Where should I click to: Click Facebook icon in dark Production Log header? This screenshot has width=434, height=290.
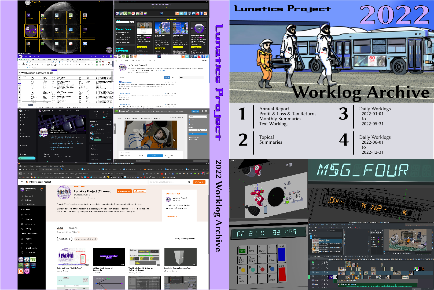pyautogui.click(x=201, y=13)
